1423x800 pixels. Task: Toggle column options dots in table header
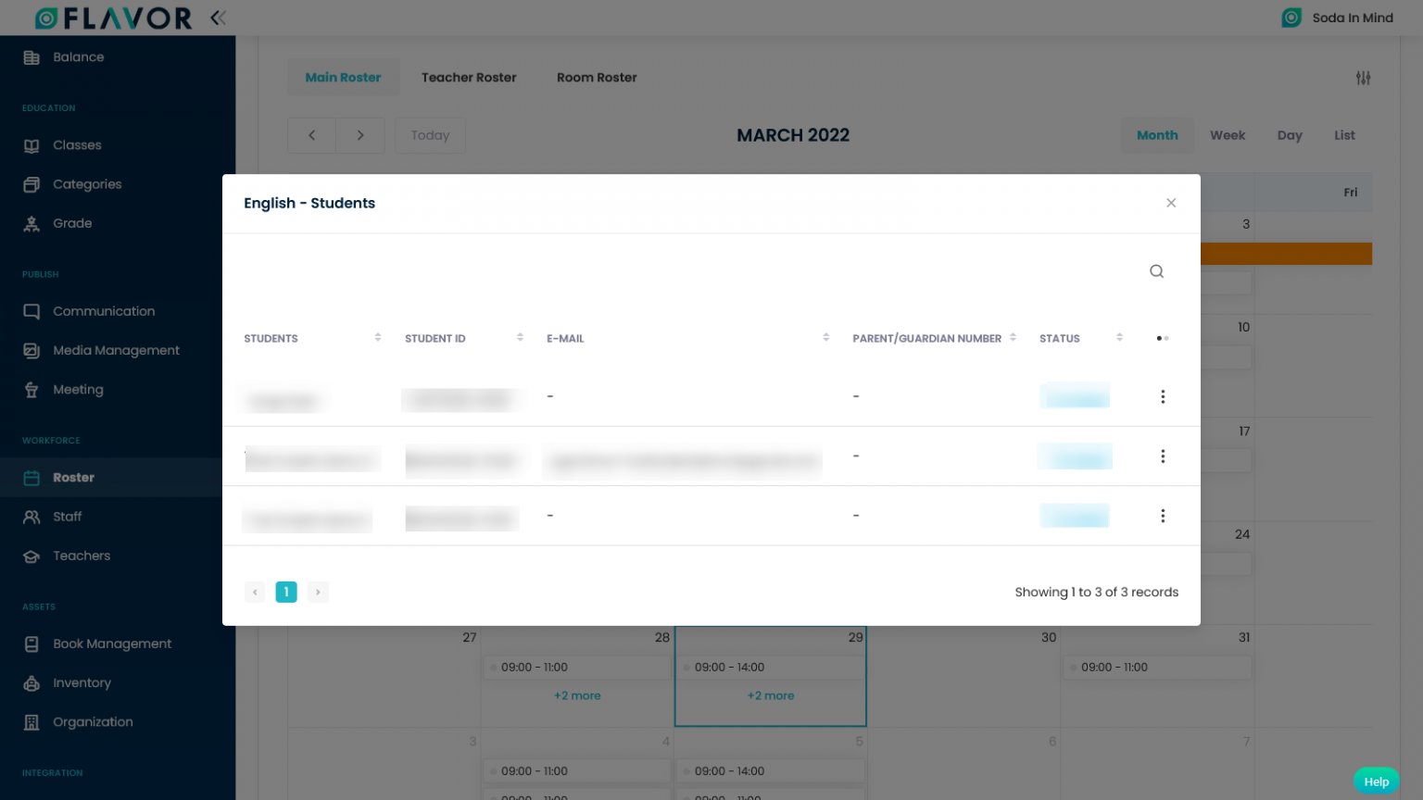tap(1163, 338)
